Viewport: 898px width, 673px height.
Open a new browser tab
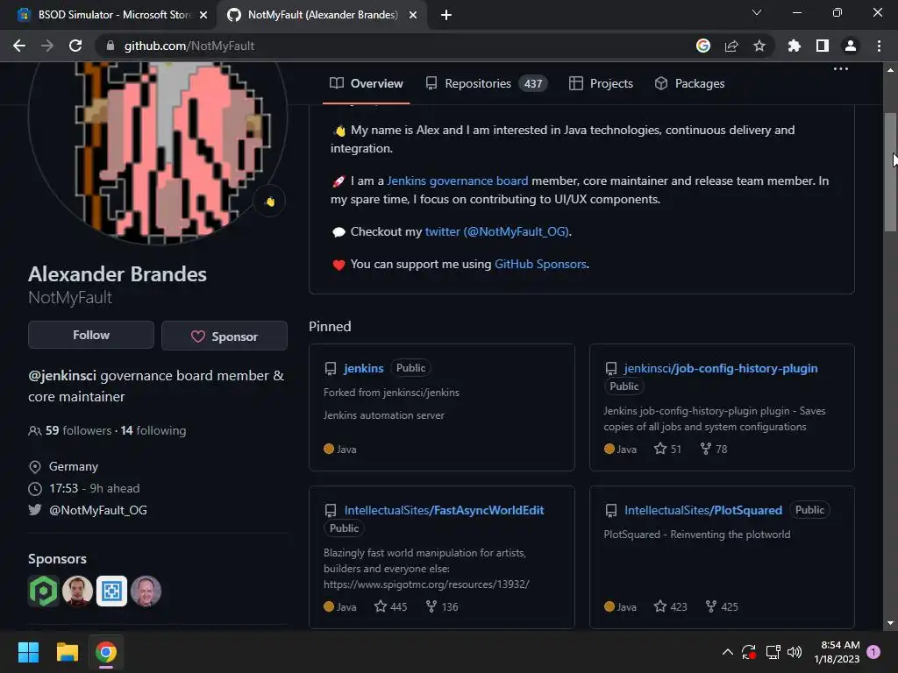[446, 15]
